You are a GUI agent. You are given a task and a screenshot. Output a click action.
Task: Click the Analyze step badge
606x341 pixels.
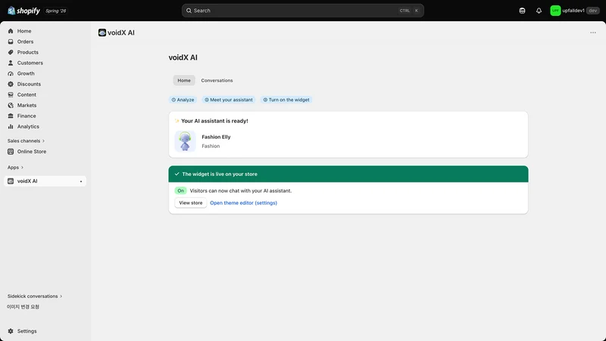(x=183, y=100)
